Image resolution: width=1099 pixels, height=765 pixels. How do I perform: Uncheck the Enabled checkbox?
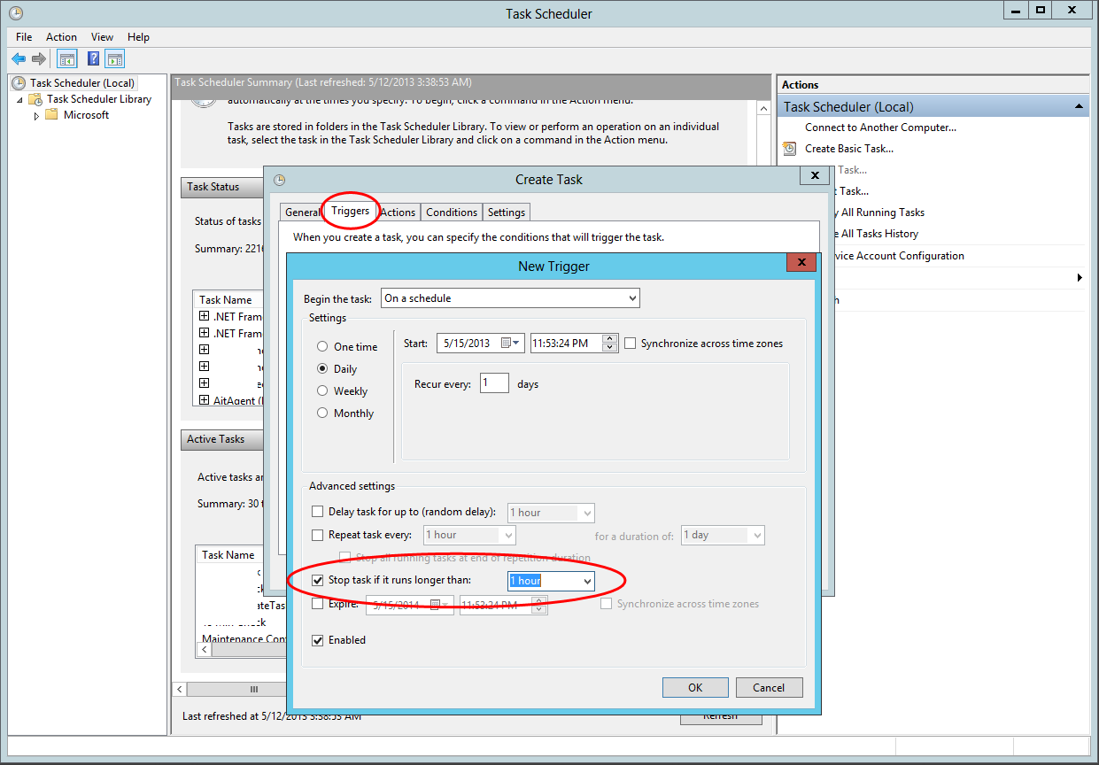(x=317, y=639)
